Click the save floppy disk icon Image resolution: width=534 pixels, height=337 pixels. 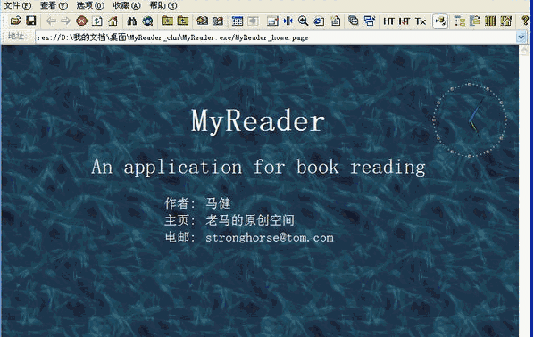[x=31, y=21]
